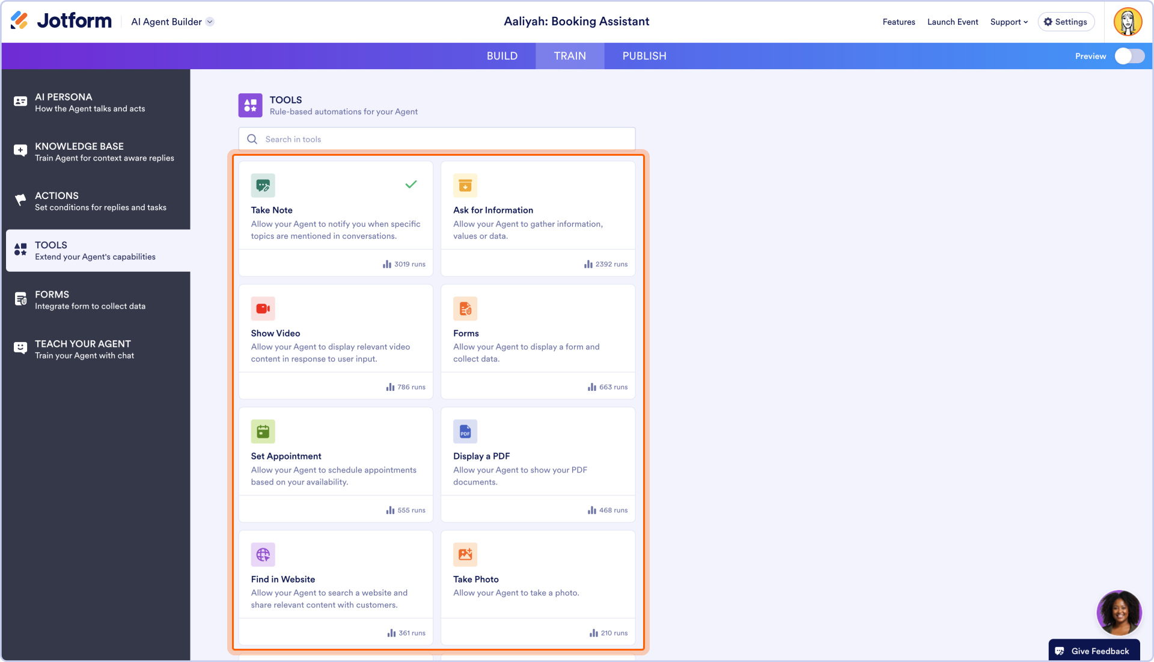Toggle the Preview switch
This screenshot has width=1154, height=662.
(1129, 56)
